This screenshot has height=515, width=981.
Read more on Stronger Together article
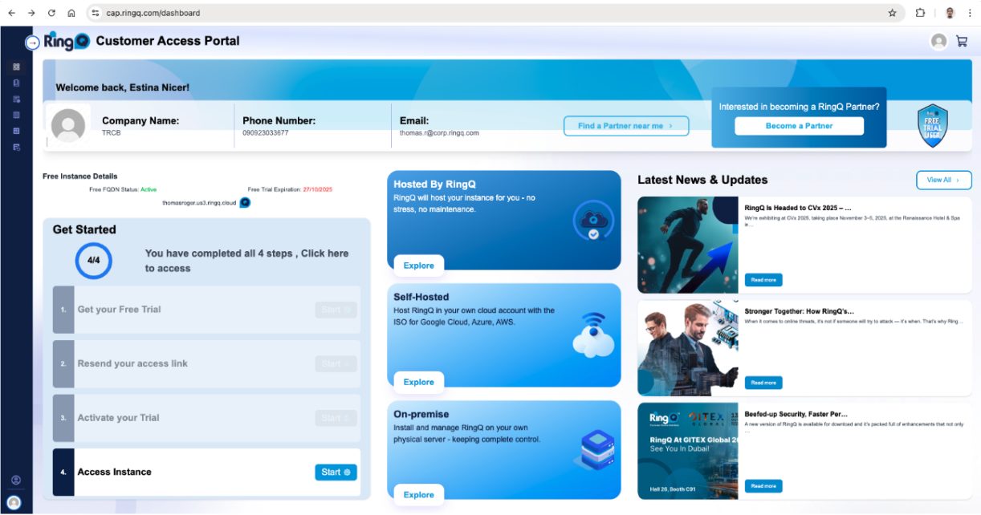[x=763, y=383]
